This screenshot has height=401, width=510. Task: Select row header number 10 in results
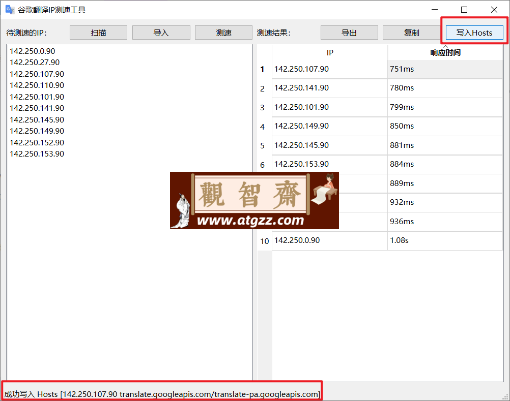265,241
